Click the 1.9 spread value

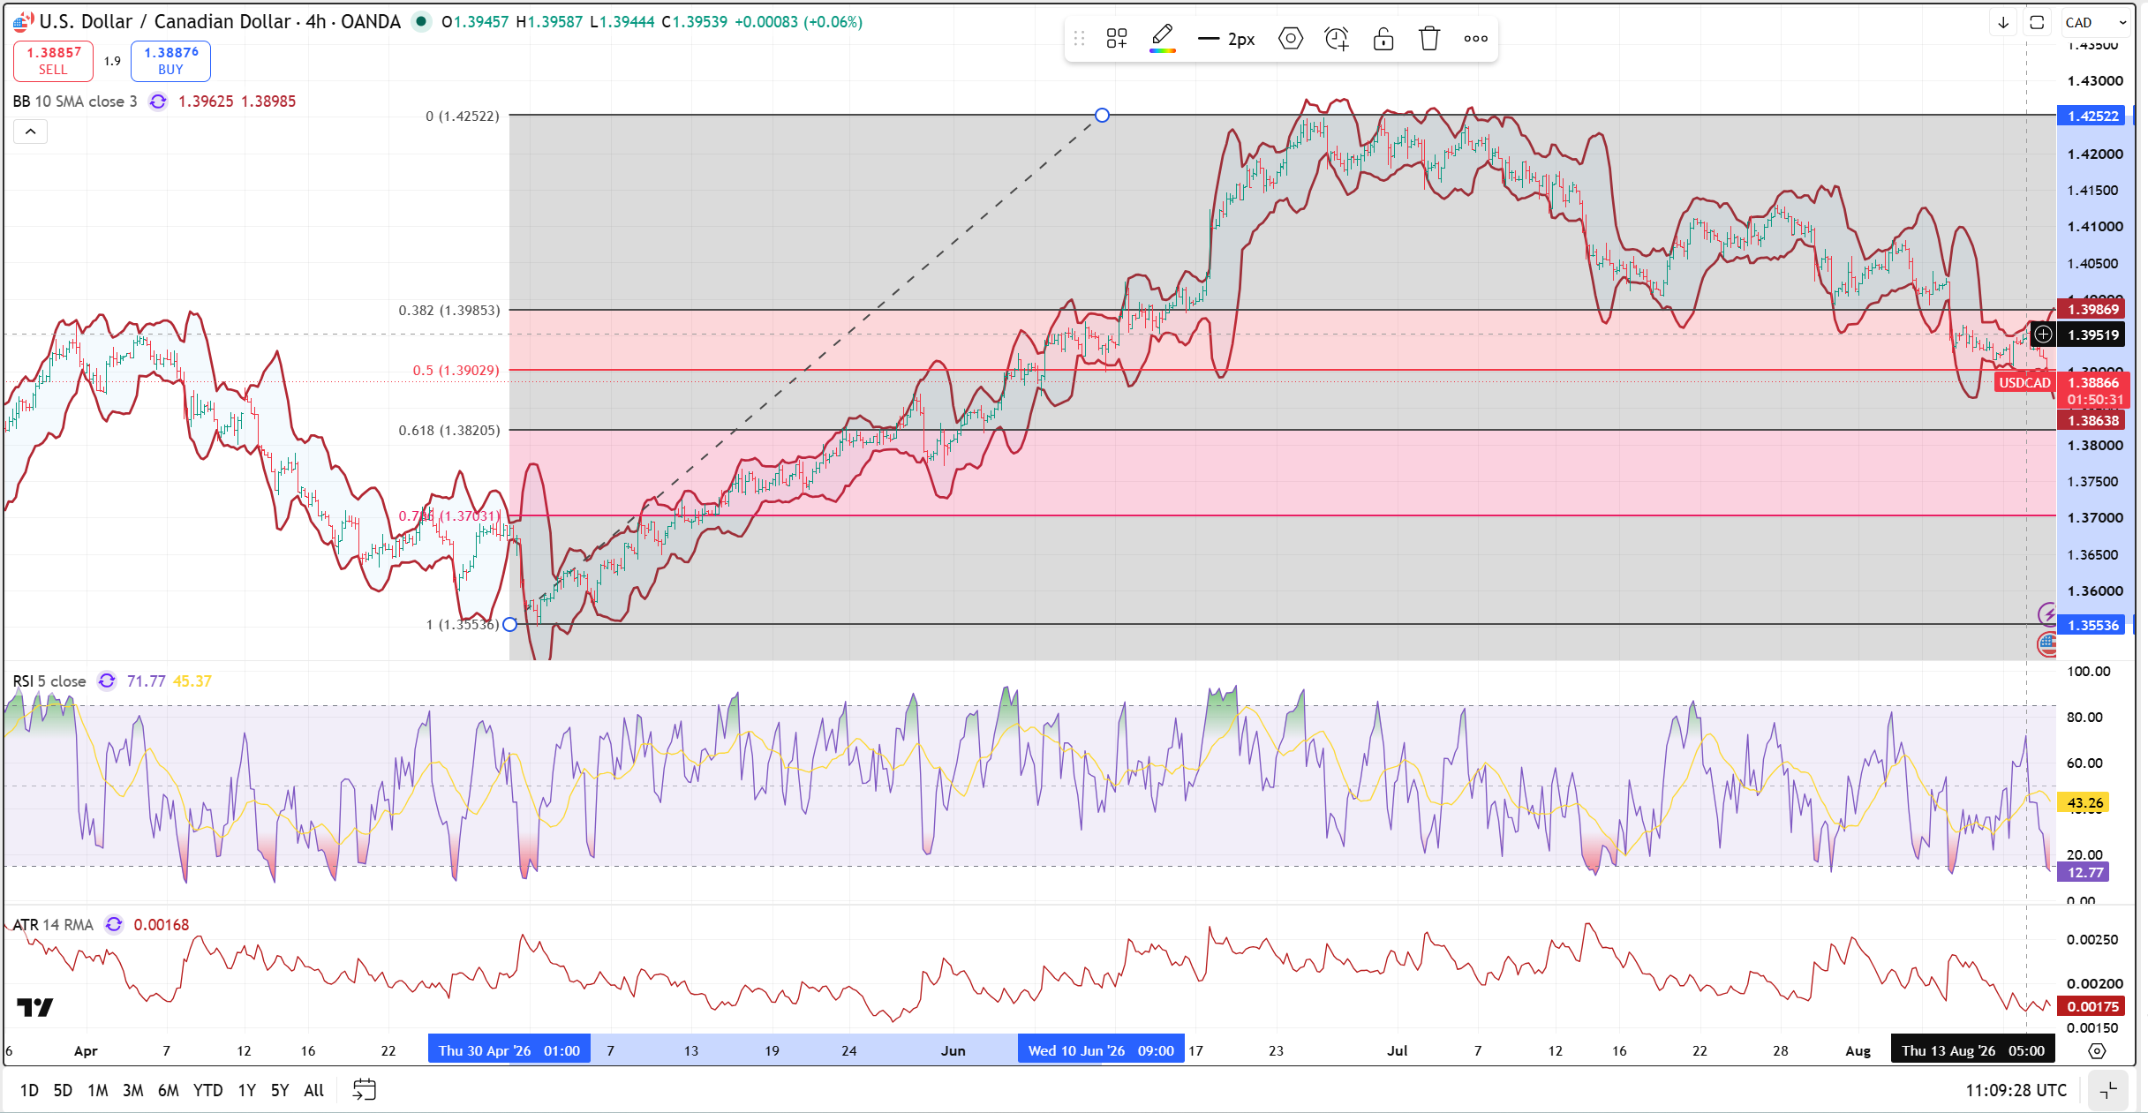pyautogui.click(x=112, y=61)
